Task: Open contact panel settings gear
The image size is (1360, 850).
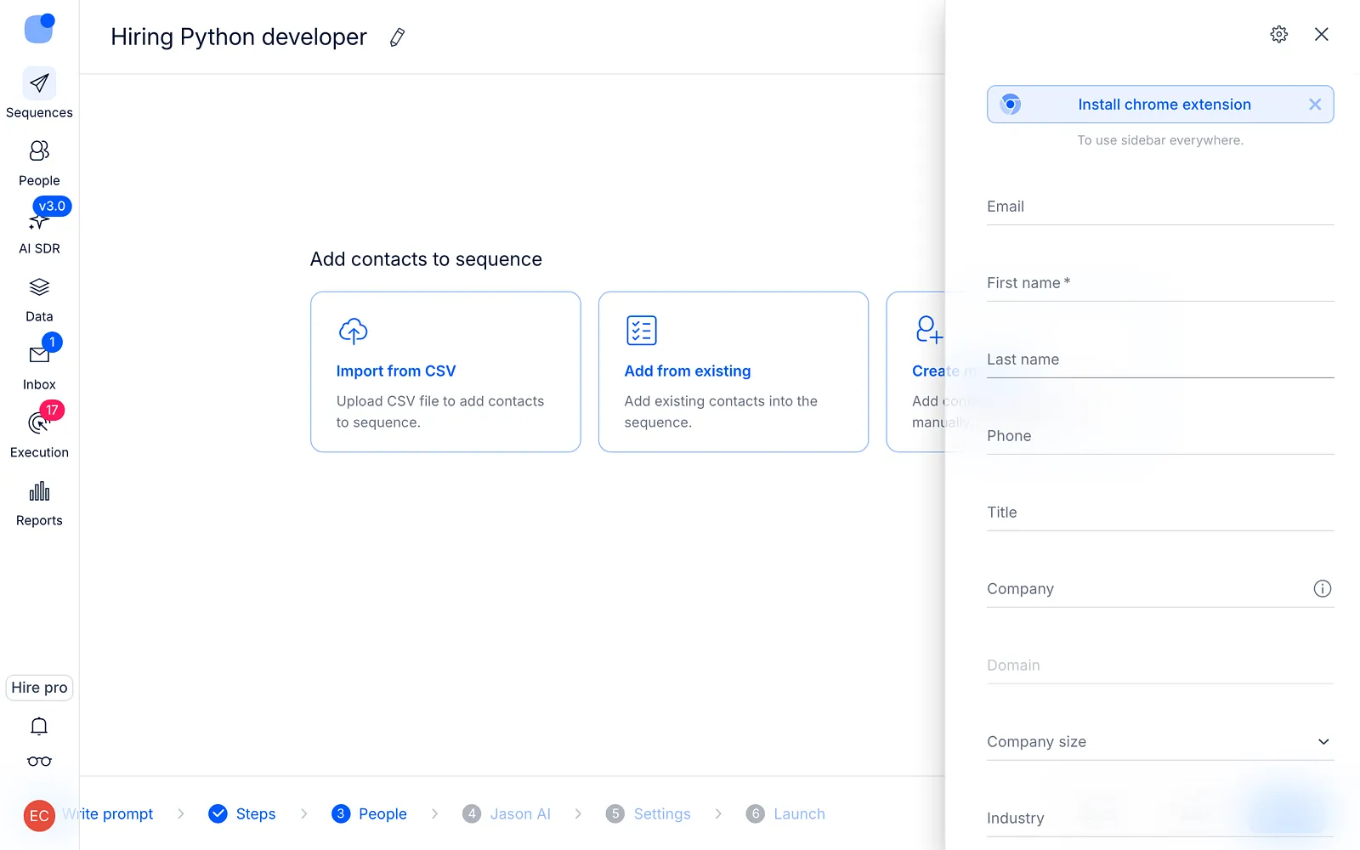Action: [1279, 34]
